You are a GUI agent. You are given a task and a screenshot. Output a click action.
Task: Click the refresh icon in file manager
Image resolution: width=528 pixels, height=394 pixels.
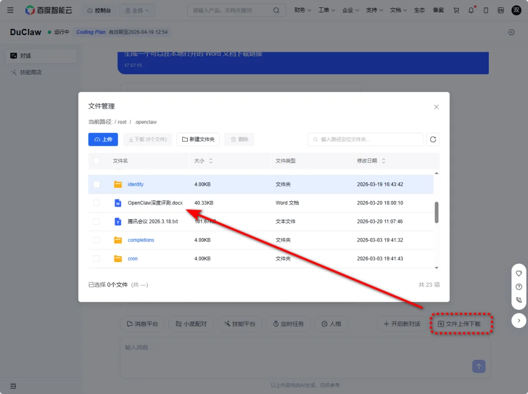[433, 139]
